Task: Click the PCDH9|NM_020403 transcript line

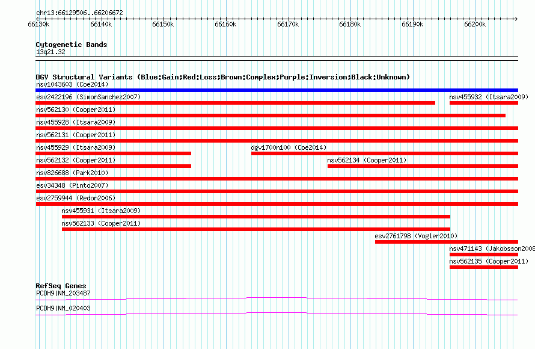Action: (x=277, y=313)
